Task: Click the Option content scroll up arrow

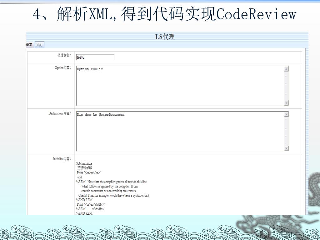Action: [286, 69]
